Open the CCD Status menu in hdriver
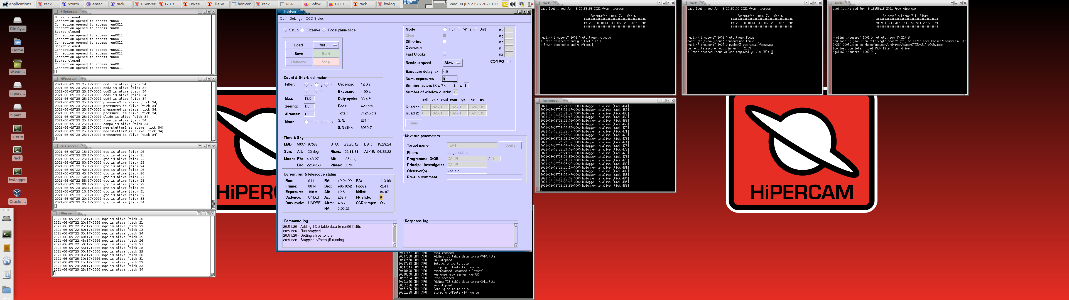Image resolution: width=1069 pixels, height=300 pixels. tap(315, 19)
